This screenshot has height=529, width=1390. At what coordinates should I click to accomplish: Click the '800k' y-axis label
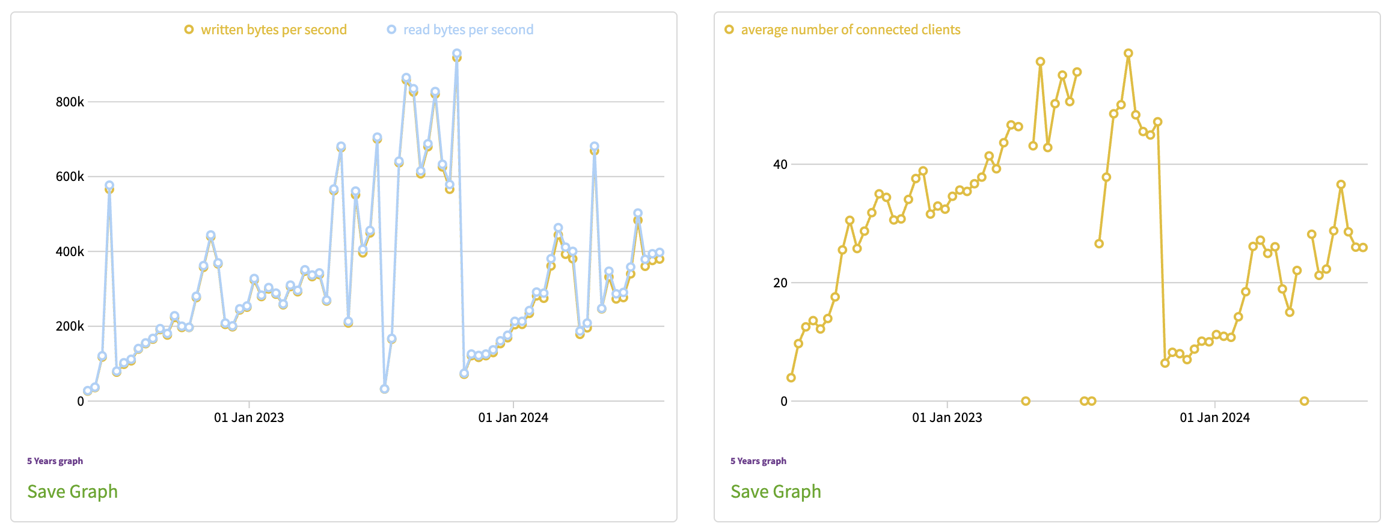[70, 102]
